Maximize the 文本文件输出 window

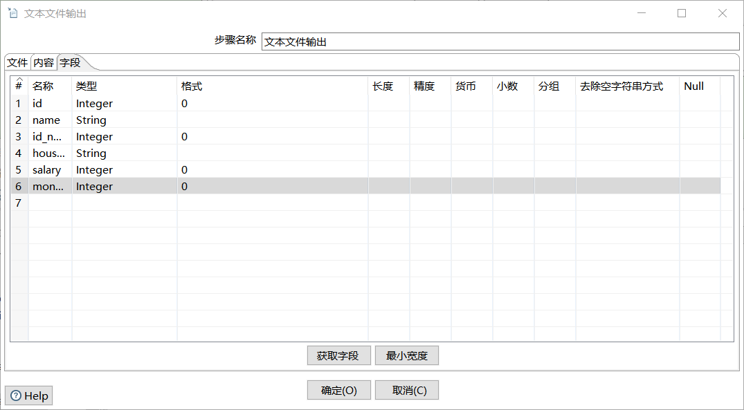tap(682, 13)
